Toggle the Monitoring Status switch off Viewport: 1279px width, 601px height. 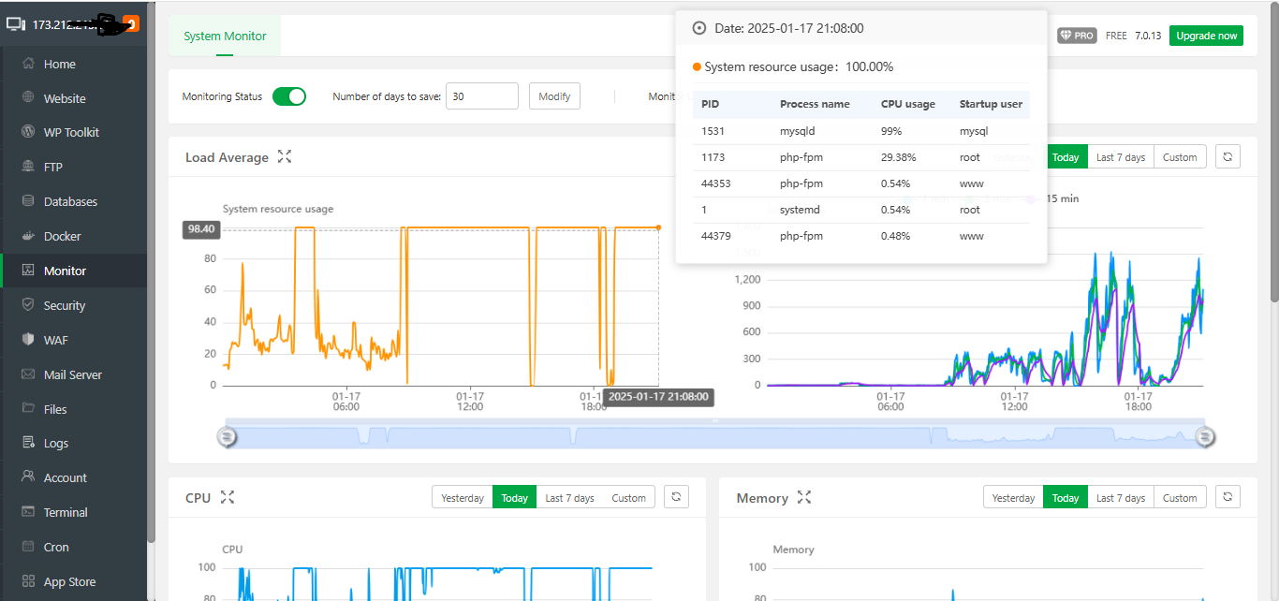(289, 96)
